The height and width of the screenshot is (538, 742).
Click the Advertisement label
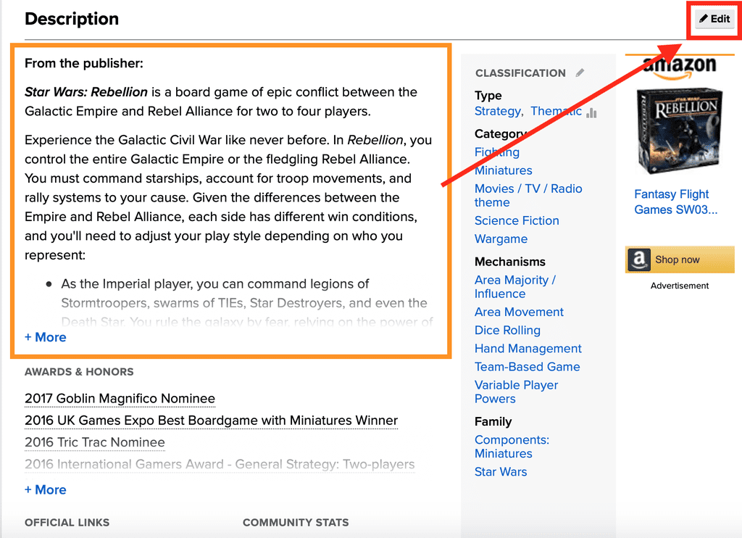pyautogui.click(x=680, y=286)
